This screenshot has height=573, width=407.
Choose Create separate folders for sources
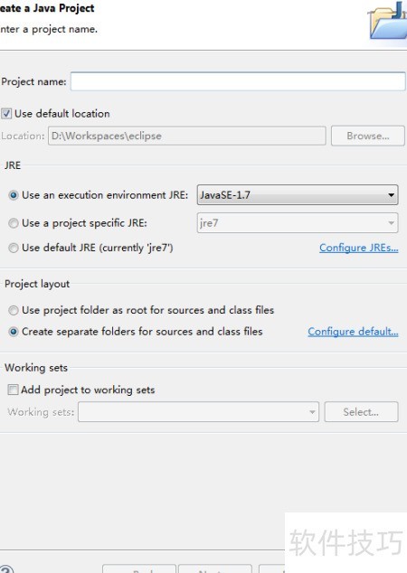coord(14,332)
